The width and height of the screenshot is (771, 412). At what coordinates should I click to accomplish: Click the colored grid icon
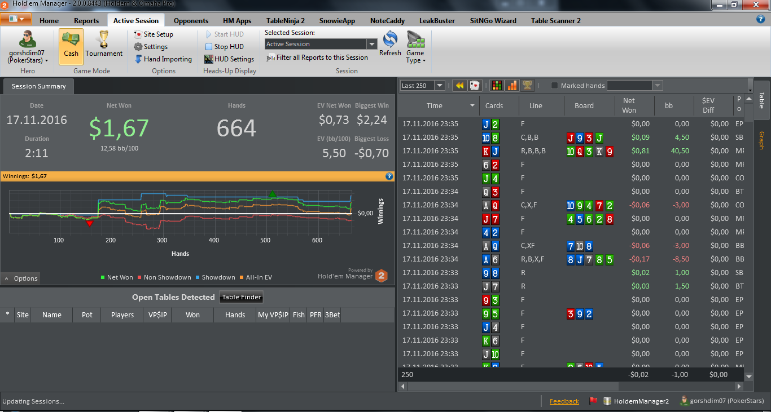(x=497, y=86)
